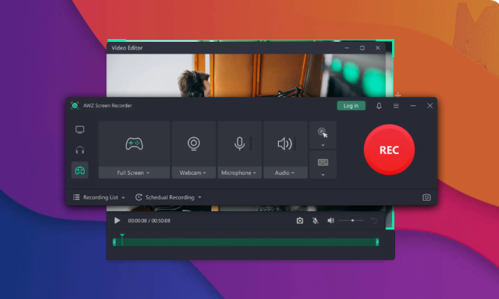The image size is (499, 299).
Task: Click the mouse click effect icon
Action: point(323,132)
